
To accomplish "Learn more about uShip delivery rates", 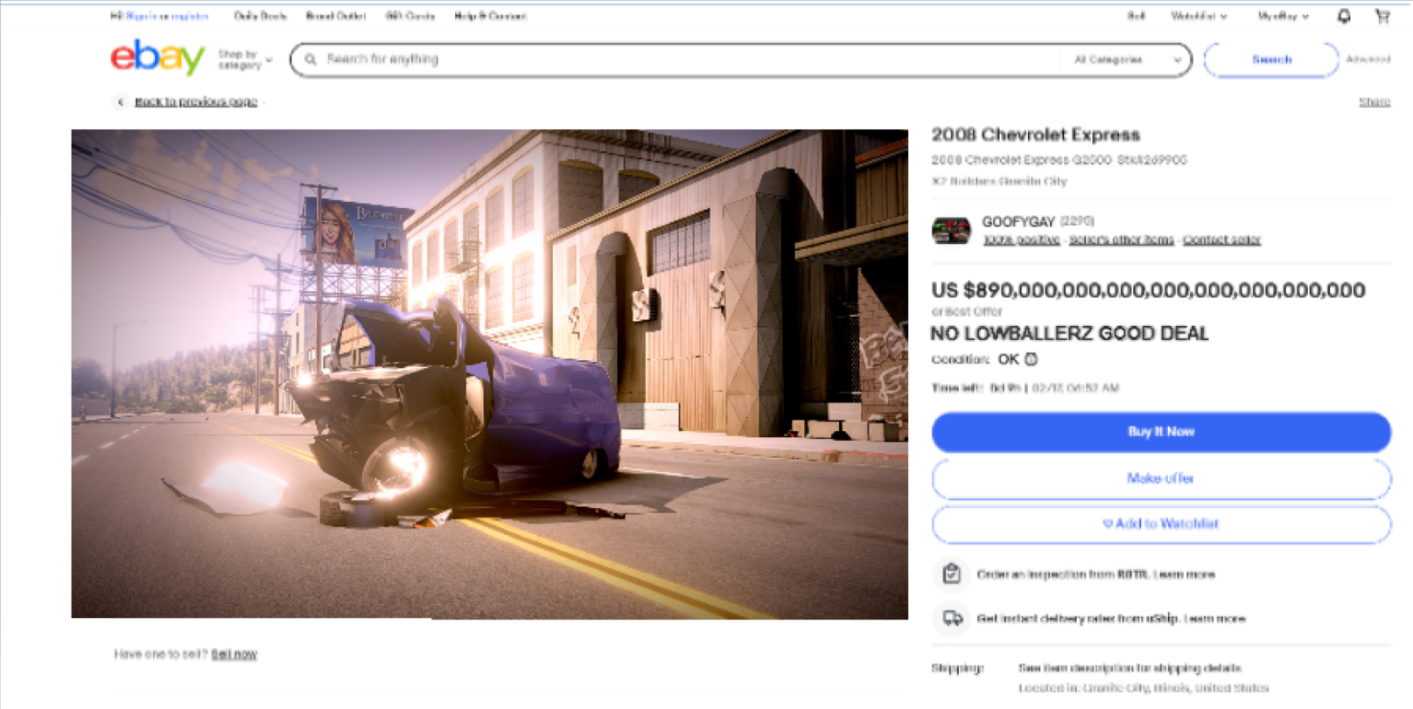I will click(x=1214, y=618).
